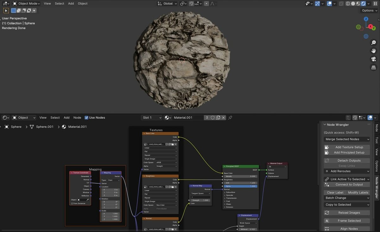Switch orthographic view with the grid icon
Image resolution: width=380 pixels, height=232 pixels.
[374, 67]
